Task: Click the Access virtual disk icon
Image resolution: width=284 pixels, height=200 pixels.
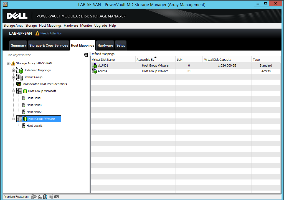Action: [94, 71]
